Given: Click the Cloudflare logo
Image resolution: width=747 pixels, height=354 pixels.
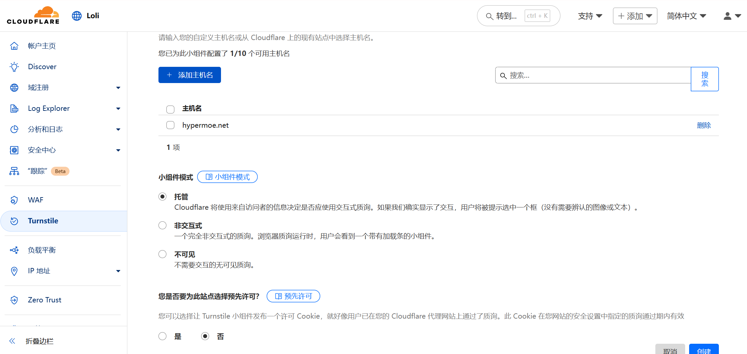Looking at the screenshot, I should point(33,16).
